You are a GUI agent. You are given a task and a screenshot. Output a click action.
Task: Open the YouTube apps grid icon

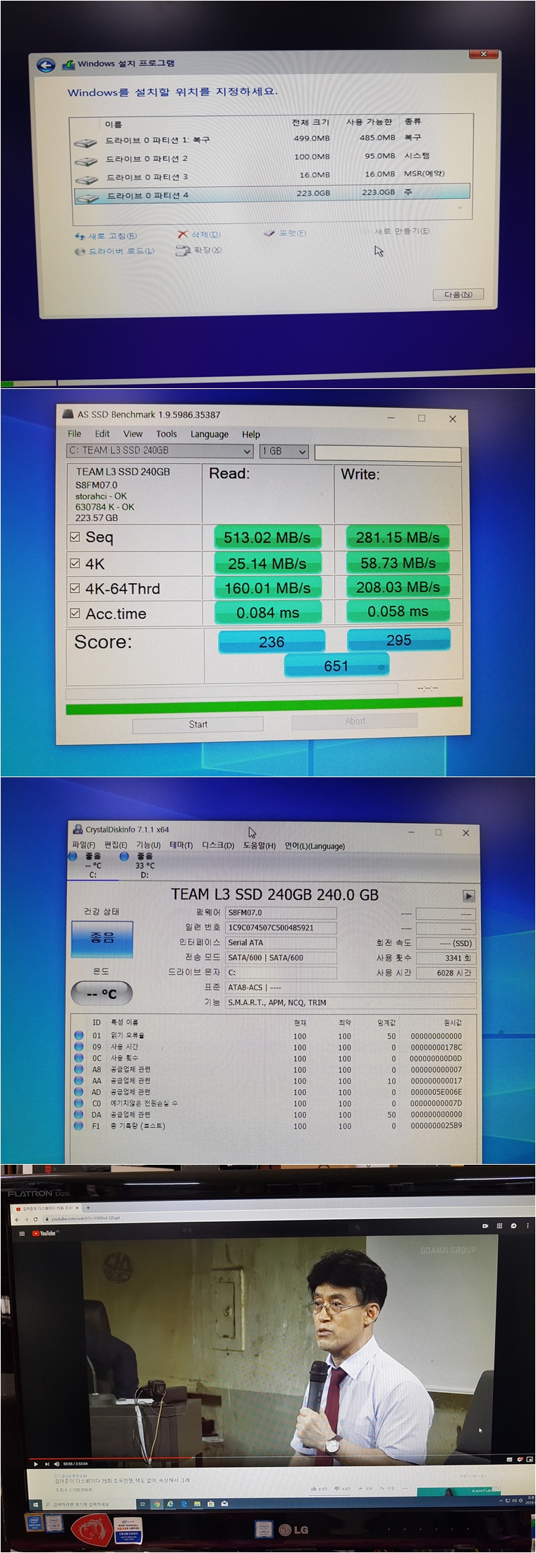pyautogui.click(x=499, y=1225)
